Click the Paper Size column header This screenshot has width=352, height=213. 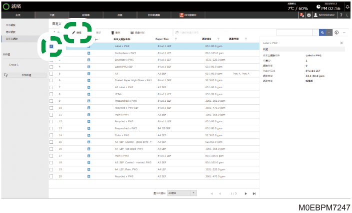[162, 39]
